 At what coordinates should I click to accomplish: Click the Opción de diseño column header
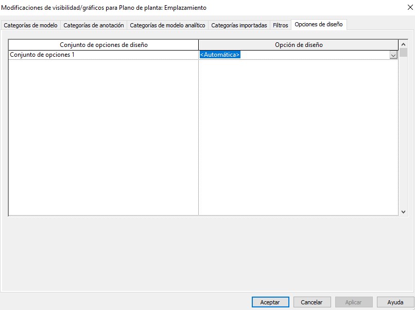click(299, 45)
